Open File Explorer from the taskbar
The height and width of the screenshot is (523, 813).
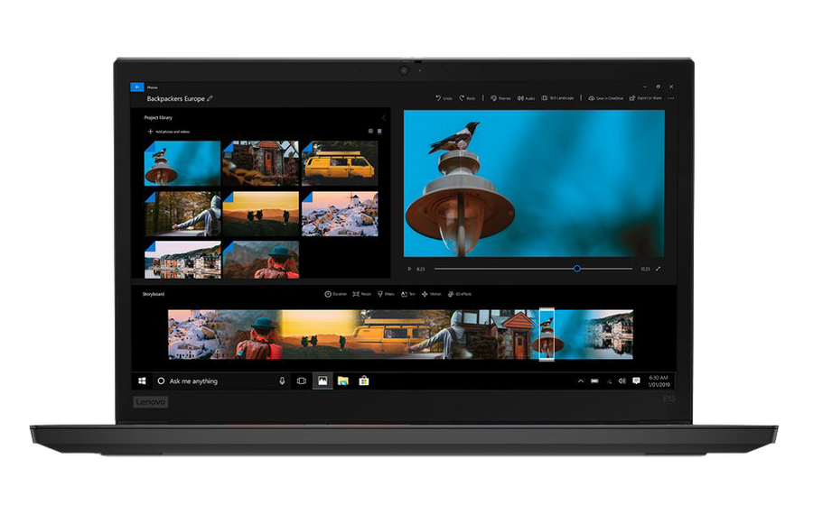[343, 381]
